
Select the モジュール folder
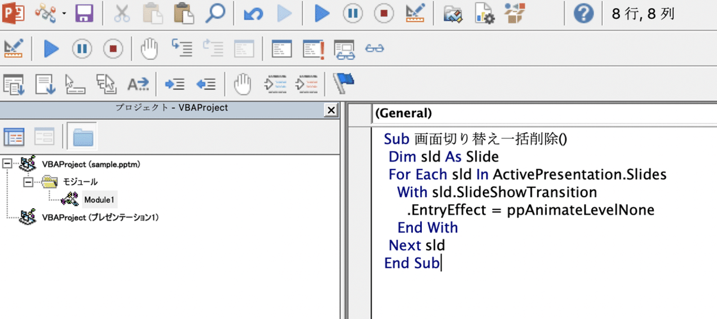pyautogui.click(x=80, y=182)
